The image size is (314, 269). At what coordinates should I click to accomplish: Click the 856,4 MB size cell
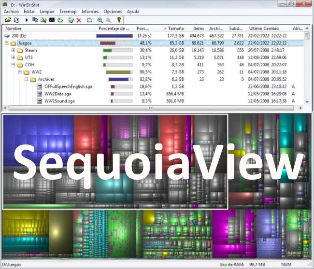click(175, 94)
